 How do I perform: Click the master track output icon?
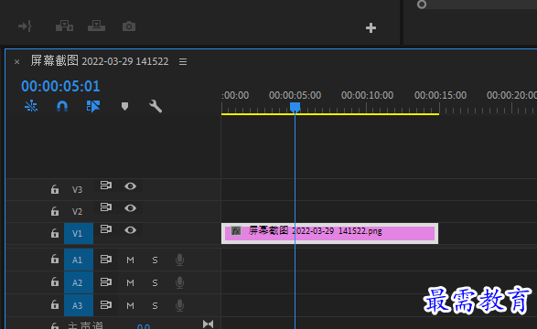tap(208, 324)
